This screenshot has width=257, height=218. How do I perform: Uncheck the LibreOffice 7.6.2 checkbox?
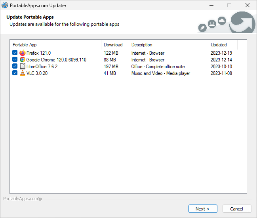tap(15, 66)
